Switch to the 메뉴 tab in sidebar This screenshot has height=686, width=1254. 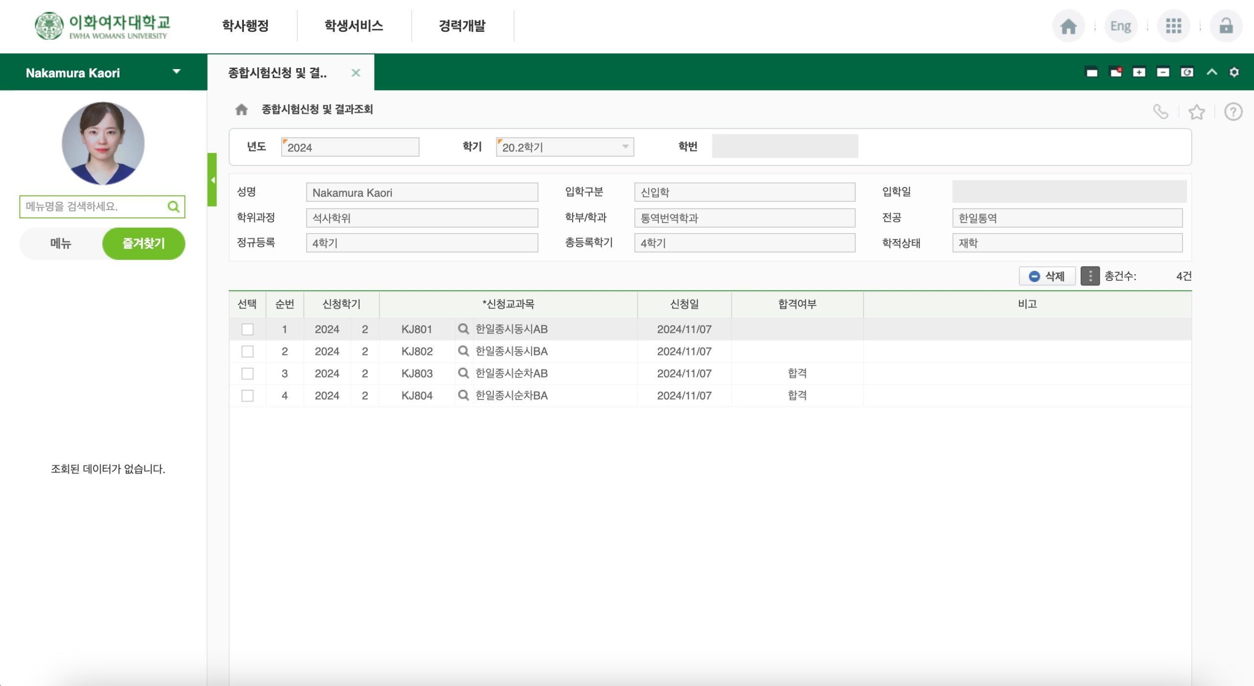(61, 243)
